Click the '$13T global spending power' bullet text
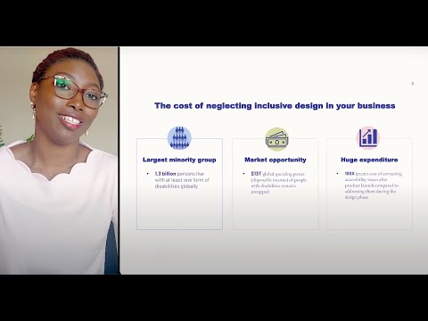428x321 pixels. 279,183
